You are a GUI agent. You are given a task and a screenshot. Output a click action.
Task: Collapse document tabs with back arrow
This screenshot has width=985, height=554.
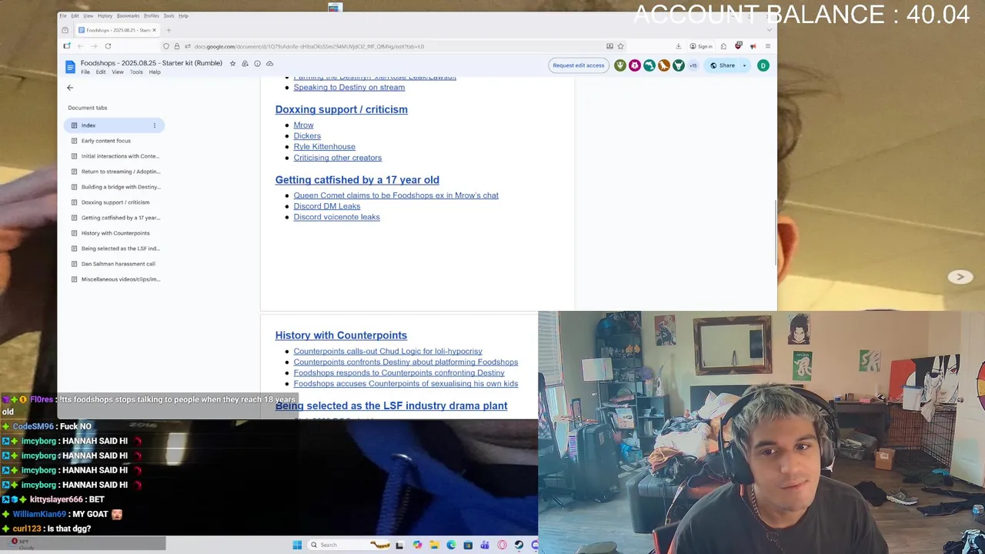[70, 88]
